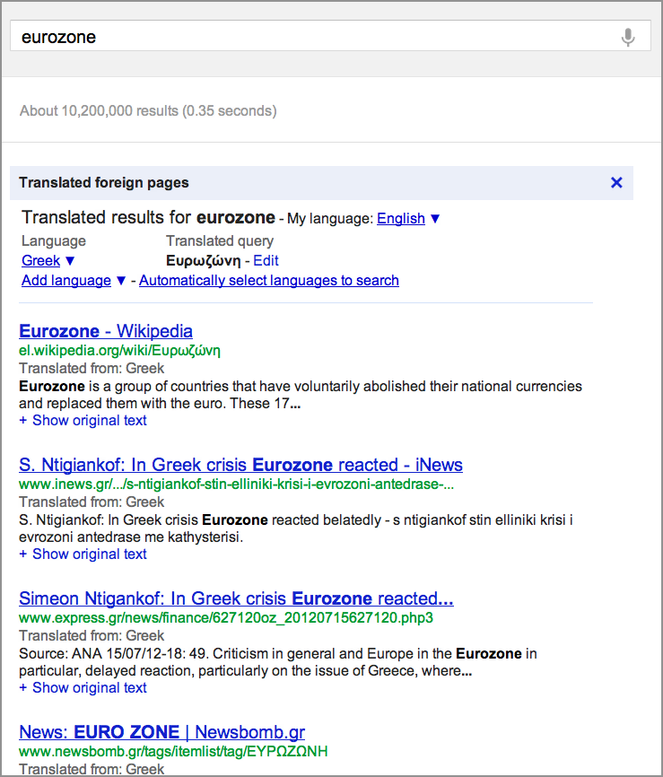Click Edit next to translated query

(x=266, y=260)
